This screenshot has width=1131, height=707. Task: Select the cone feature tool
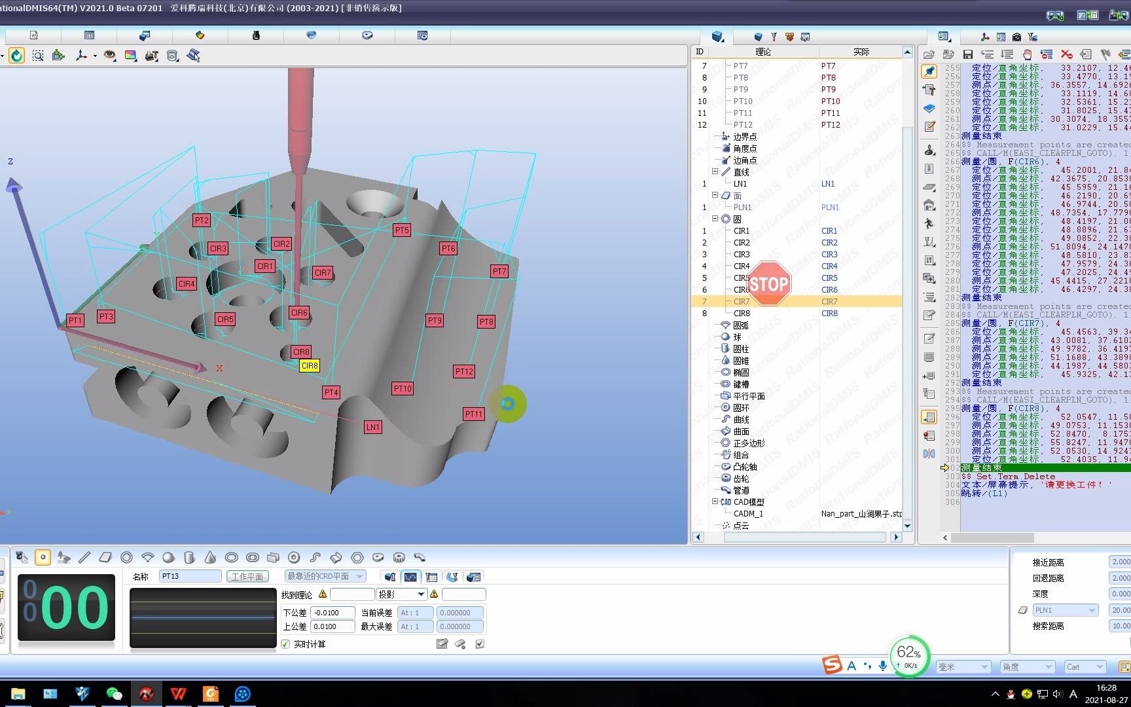pyautogui.click(x=210, y=558)
